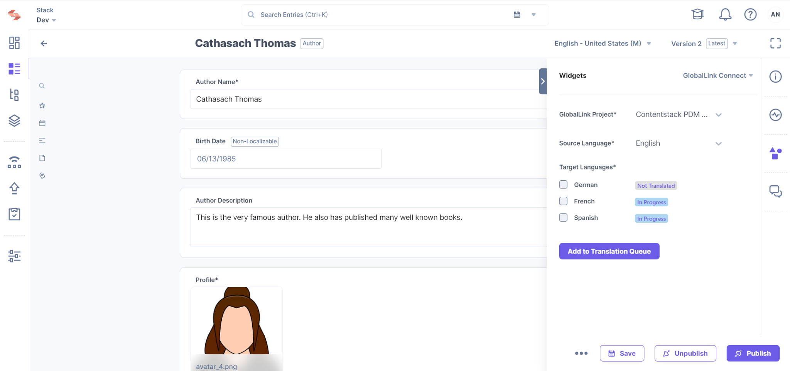Viewport: 790px width, 371px height.
Task: Open the GlobalLink Connect widget selector
Action: tap(718, 76)
